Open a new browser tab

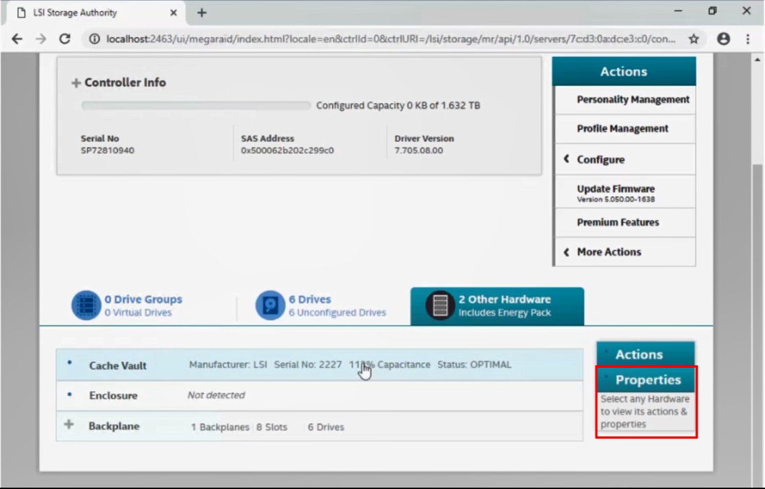click(x=201, y=13)
